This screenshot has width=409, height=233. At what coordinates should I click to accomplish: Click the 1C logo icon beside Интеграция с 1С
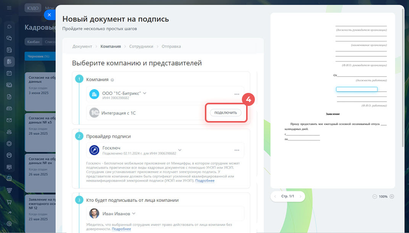[x=94, y=113]
